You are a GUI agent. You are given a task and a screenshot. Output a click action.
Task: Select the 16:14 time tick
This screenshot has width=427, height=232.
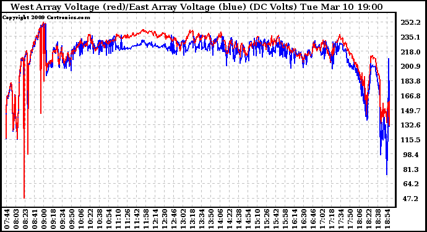pos(294,219)
